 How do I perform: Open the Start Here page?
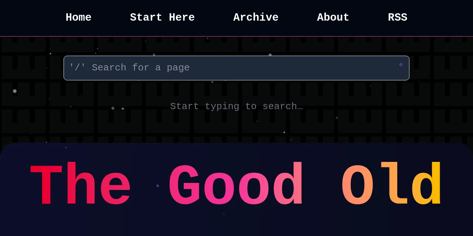tap(162, 17)
